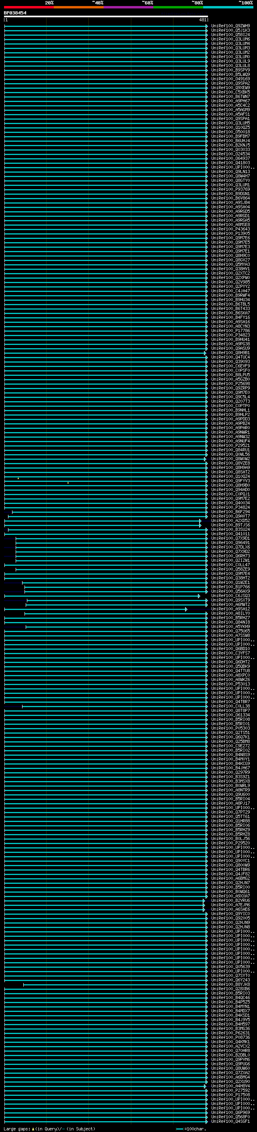Click the UniRef100_Q8SAT2 label
Viewport: 257px width, 1132px height.
coord(230,472)
